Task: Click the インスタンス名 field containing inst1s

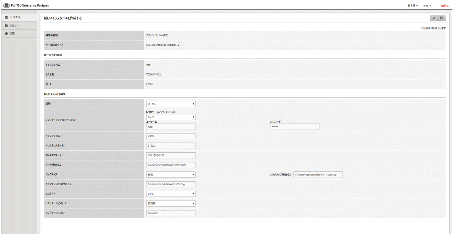Action: (x=171, y=136)
